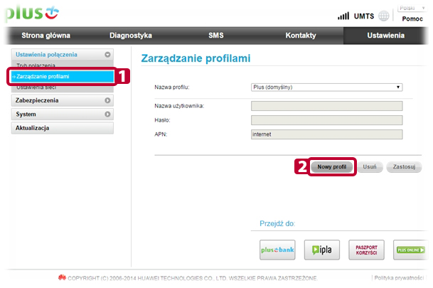The height and width of the screenshot is (288, 433).
Task: Select the Ustawienia tab
Action: 385,36
